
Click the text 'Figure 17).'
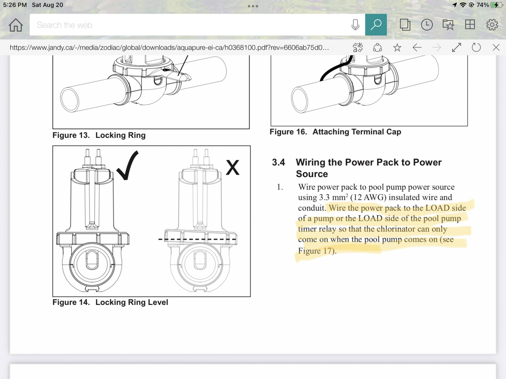point(317,251)
